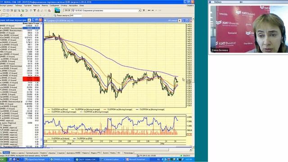The image size is (288, 162).
Task: Open the small combo box on second toolbar row
Action: (4, 15)
